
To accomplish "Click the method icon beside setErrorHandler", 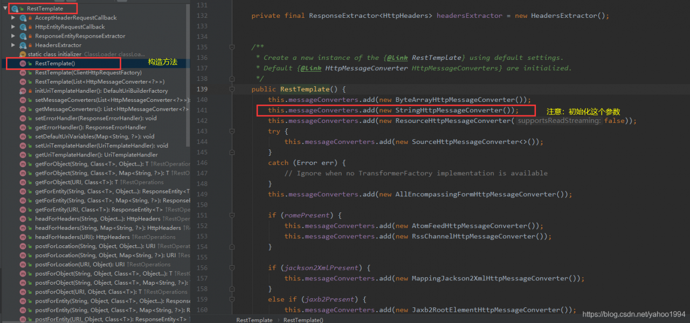I will (x=23, y=118).
